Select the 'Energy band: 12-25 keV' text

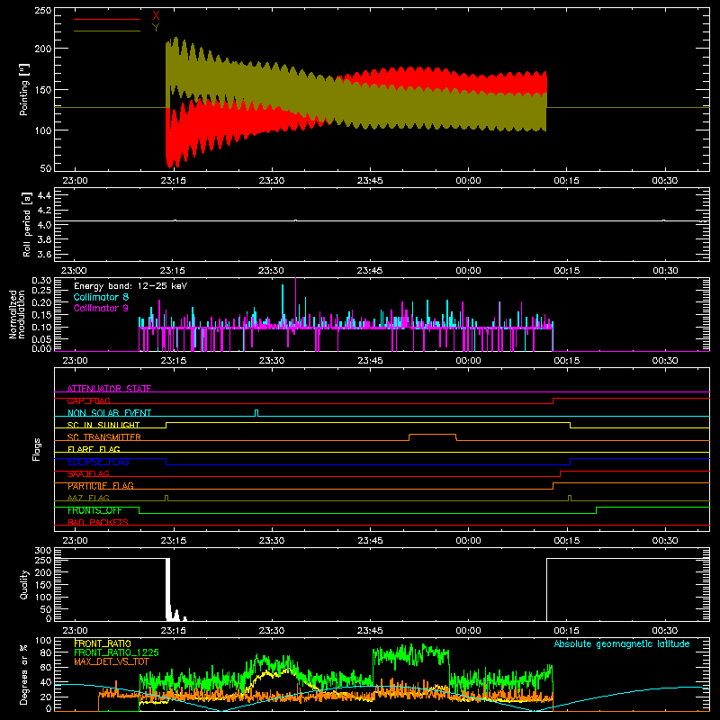click(x=130, y=286)
